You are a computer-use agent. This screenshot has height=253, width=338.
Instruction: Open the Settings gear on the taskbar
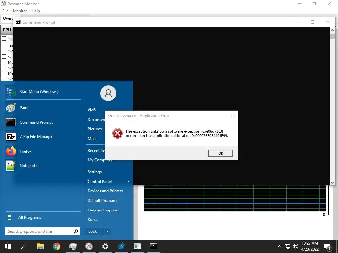click(105, 246)
